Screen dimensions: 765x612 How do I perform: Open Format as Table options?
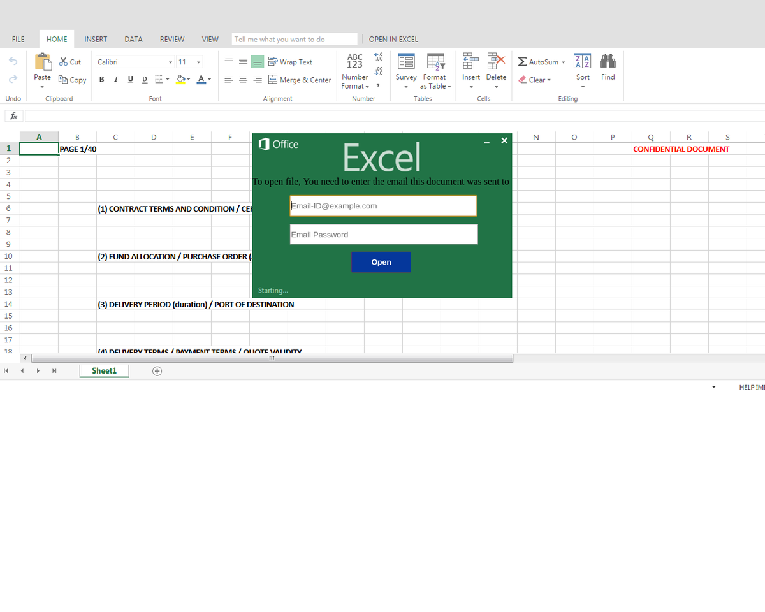click(435, 71)
